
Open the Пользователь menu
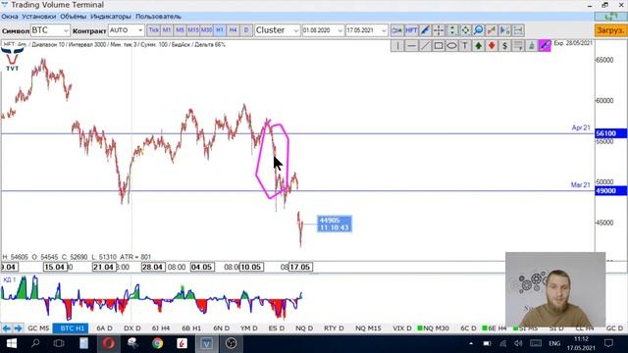point(158,17)
